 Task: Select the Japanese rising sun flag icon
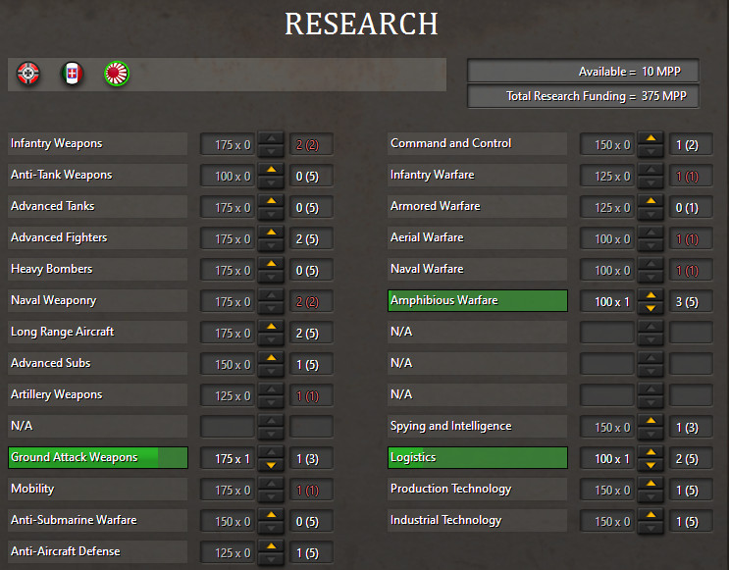(116, 74)
